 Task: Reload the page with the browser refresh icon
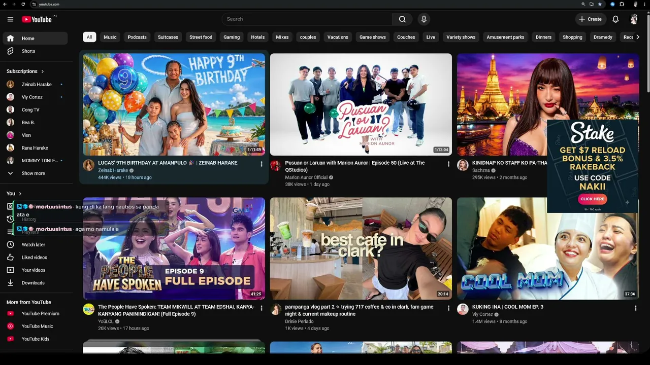[23, 4]
